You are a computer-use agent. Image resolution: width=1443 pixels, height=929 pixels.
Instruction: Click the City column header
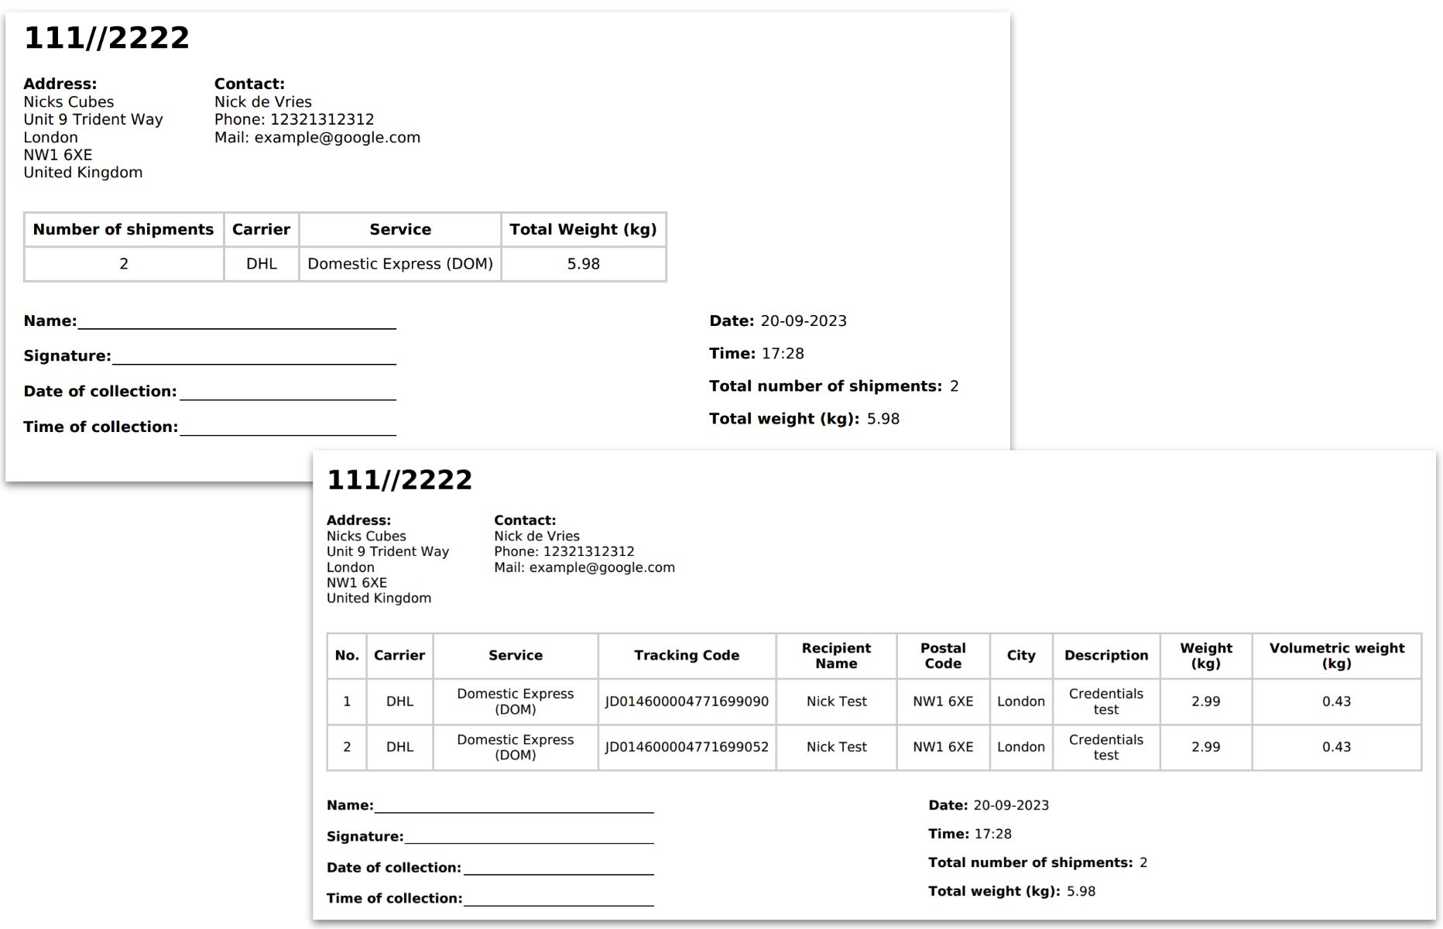click(x=1020, y=656)
